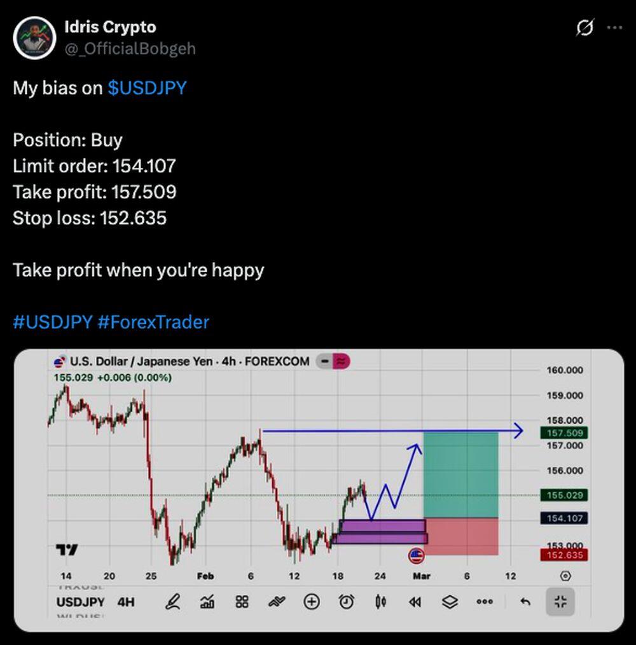Open the tweet options ellipsis menu
The height and width of the screenshot is (645, 636).
click(x=615, y=27)
